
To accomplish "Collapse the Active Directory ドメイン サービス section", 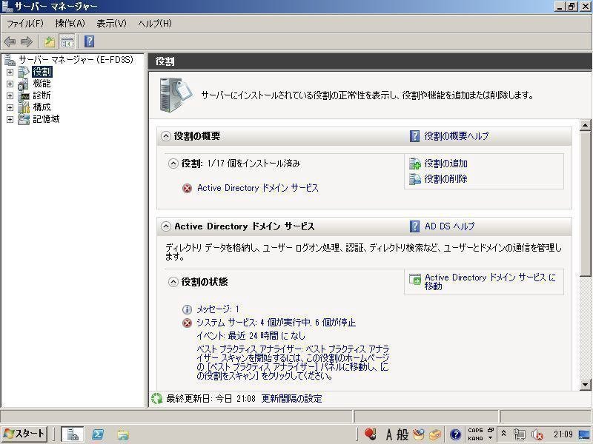I will click(165, 226).
